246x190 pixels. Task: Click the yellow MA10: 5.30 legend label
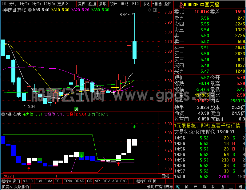[60, 10]
